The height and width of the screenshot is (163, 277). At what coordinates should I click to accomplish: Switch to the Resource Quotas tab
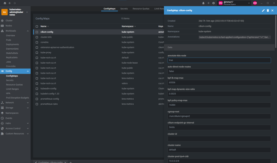coord(140,9)
